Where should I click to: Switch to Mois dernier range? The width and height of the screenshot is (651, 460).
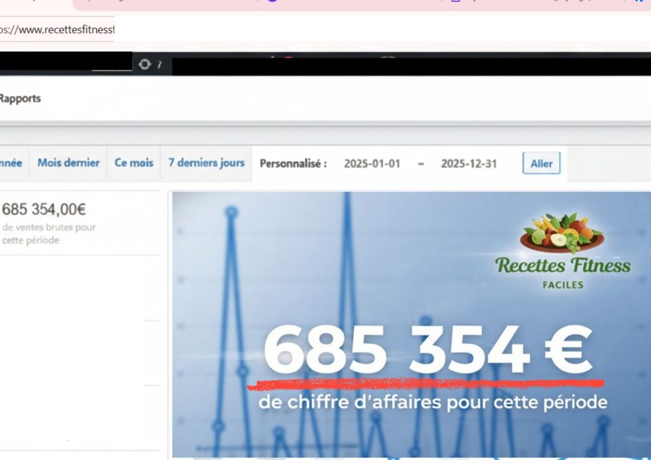pyautogui.click(x=68, y=163)
